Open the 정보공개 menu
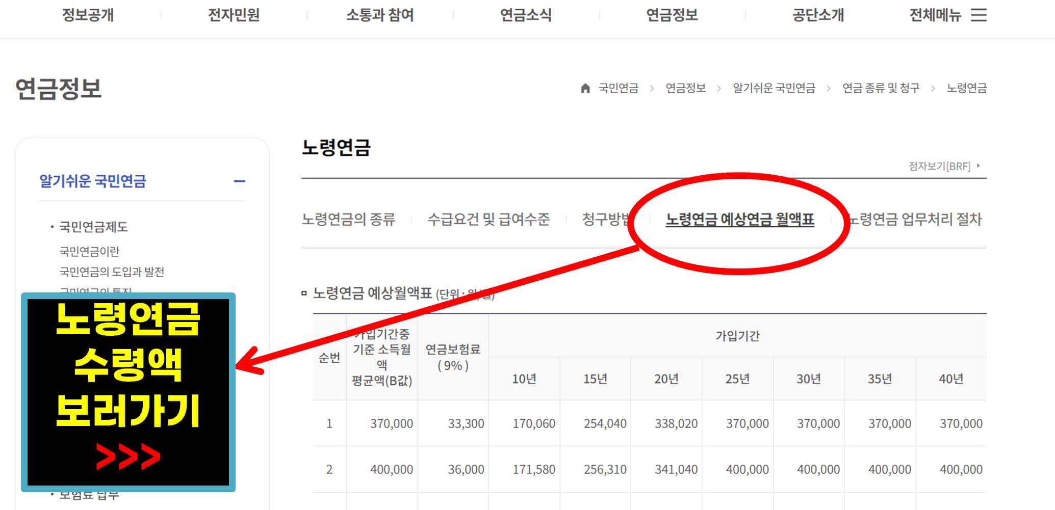The image size is (1055, 510). [x=88, y=15]
